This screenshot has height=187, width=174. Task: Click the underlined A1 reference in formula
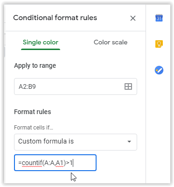coord(59,163)
